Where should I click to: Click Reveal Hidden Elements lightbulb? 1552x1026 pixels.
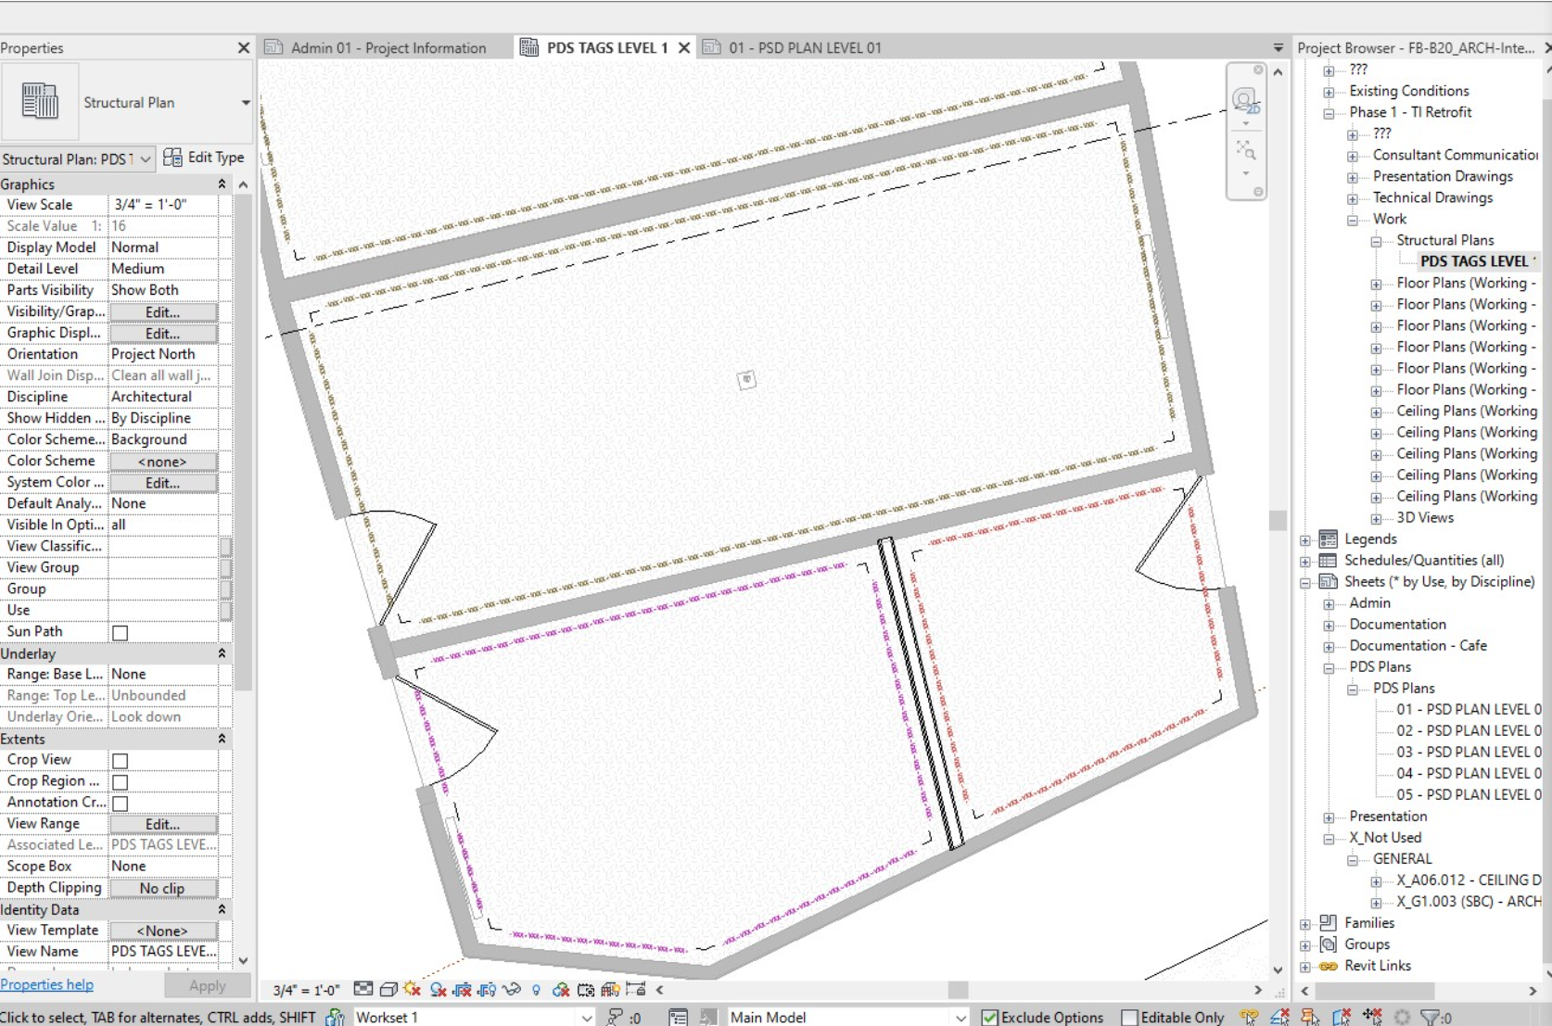coord(537,990)
